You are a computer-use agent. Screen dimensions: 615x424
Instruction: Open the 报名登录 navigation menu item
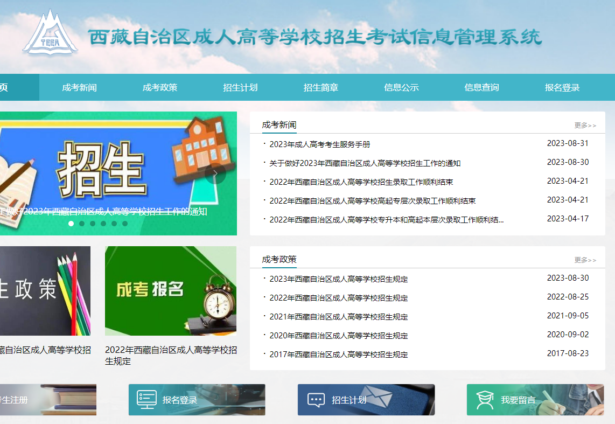[562, 87]
